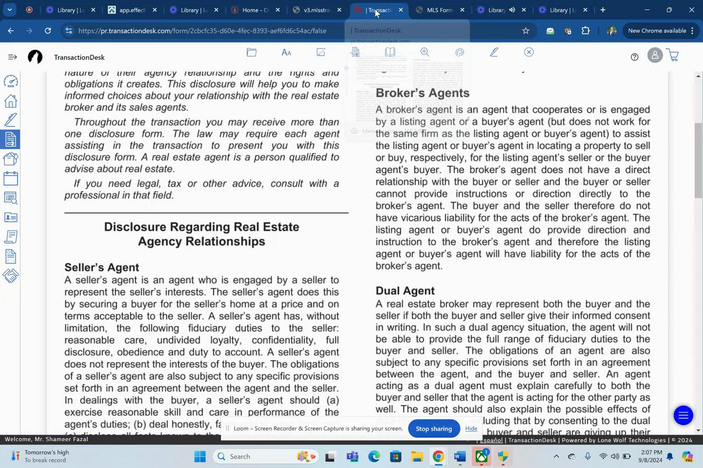Open the shopping cart icon

(x=672, y=56)
